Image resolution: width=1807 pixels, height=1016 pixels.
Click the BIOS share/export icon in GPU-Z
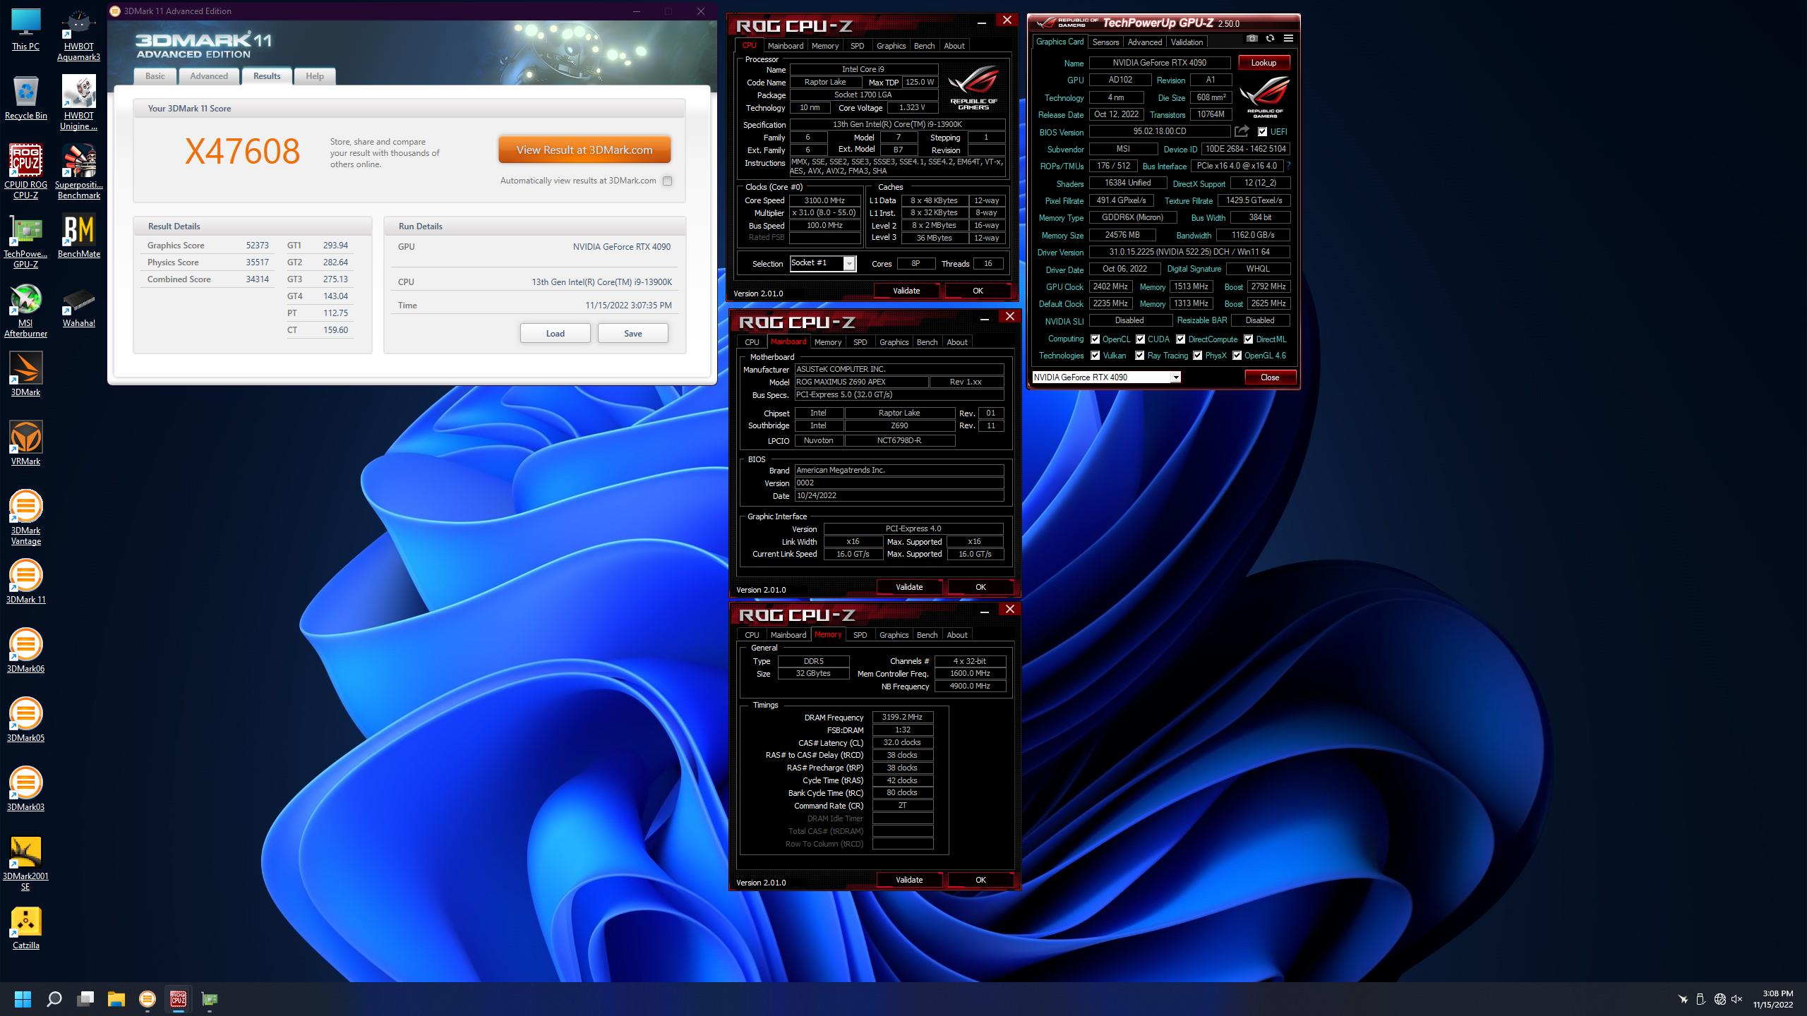pyautogui.click(x=1242, y=131)
